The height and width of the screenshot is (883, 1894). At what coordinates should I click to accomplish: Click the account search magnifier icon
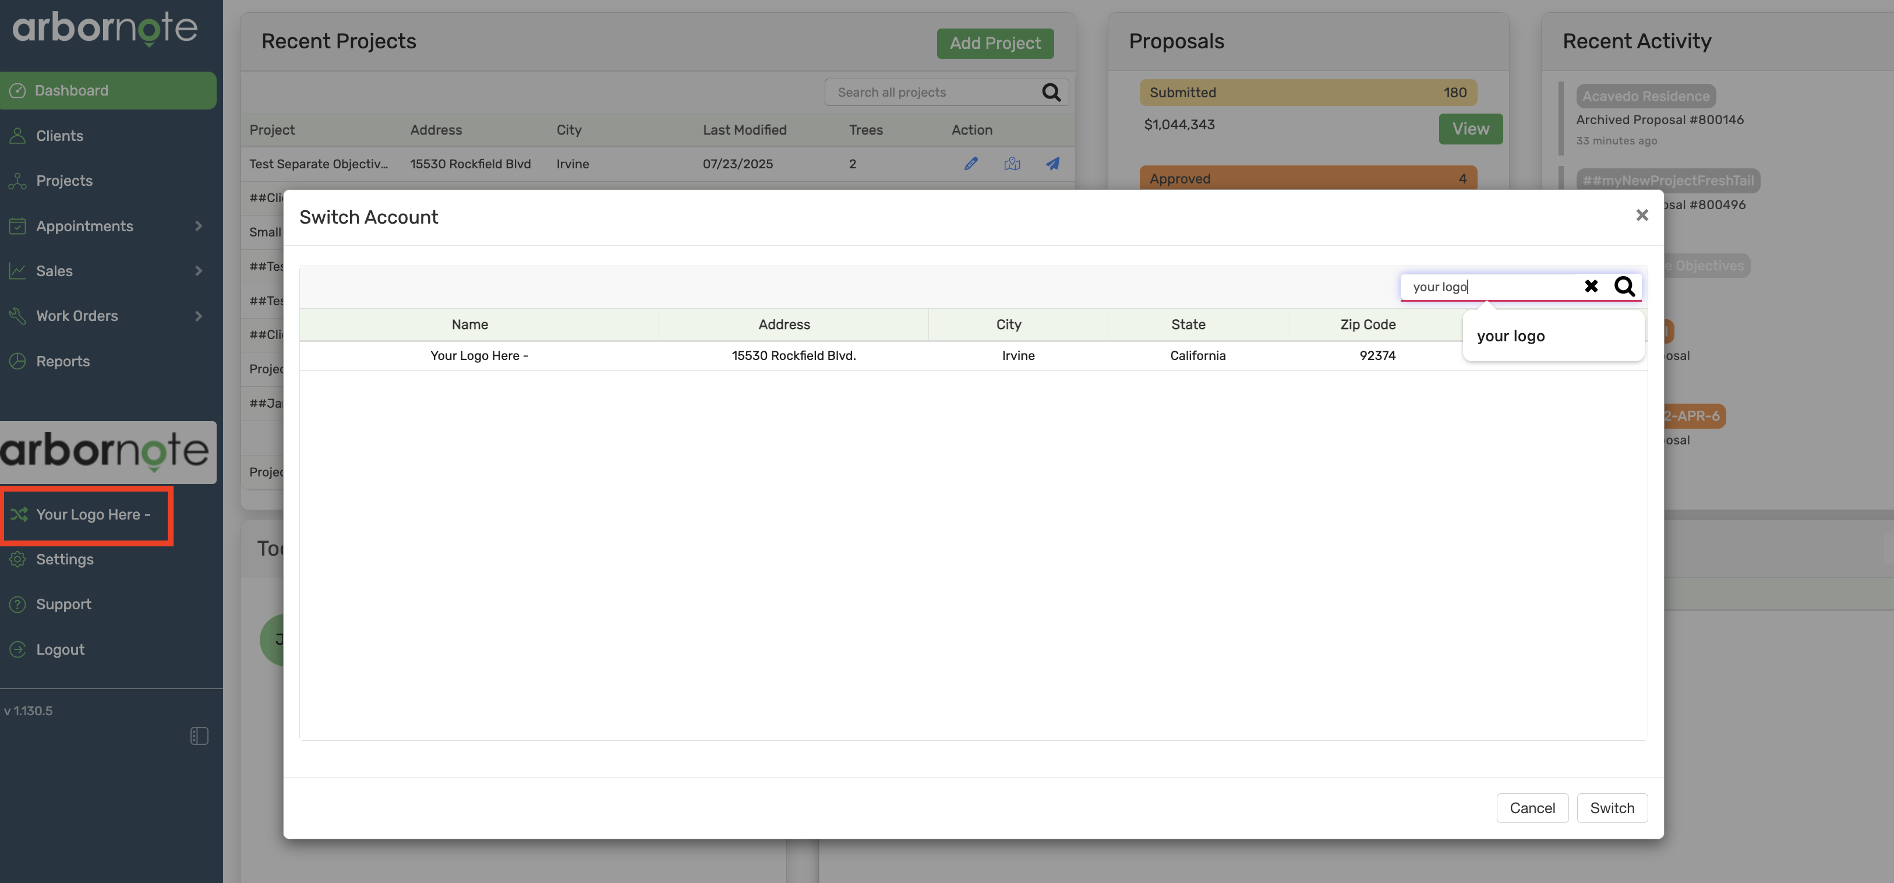(x=1624, y=286)
